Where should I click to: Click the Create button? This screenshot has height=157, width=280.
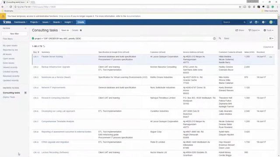[x=80, y=22]
